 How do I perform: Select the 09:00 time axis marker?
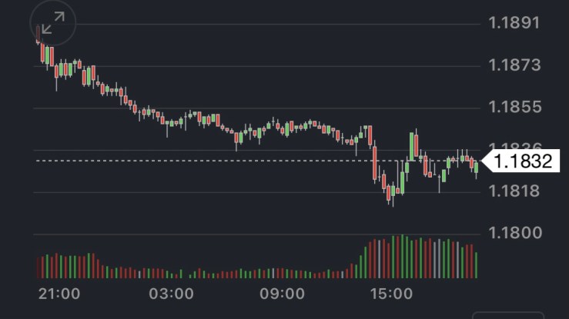pyautogui.click(x=282, y=294)
